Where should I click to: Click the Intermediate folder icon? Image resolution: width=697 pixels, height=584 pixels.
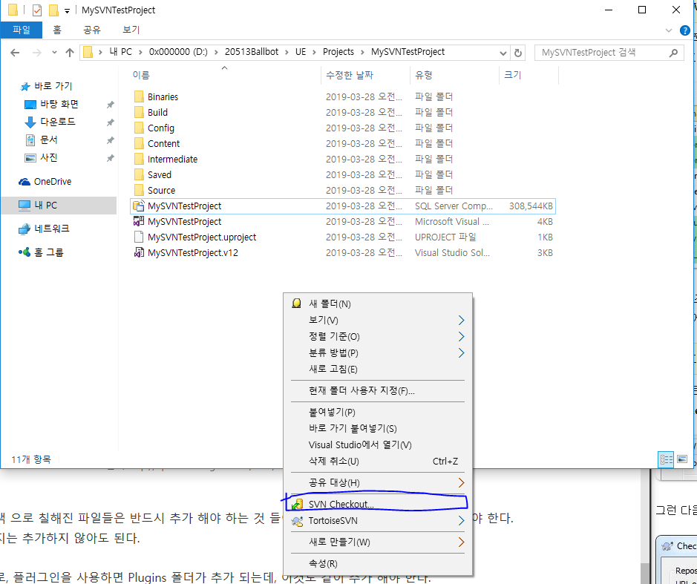pyautogui.click(x=139, y=159)
